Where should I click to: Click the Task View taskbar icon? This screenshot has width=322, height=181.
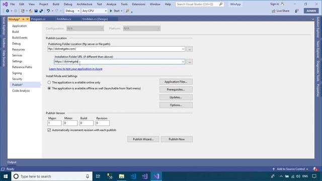(98, 176)
